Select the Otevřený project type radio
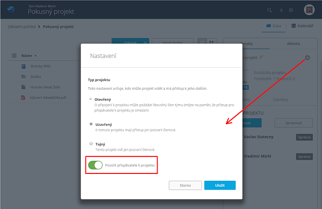This screenshot has height=209, width=322. 91,99
